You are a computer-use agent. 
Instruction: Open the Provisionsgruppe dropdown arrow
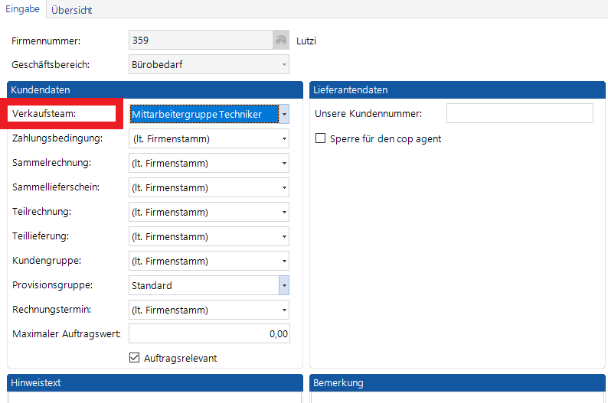(284, 286)
